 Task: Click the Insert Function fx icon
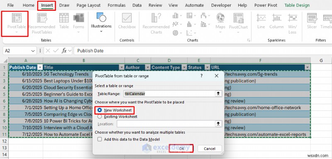pyautogui.click(x=64, y=51)
